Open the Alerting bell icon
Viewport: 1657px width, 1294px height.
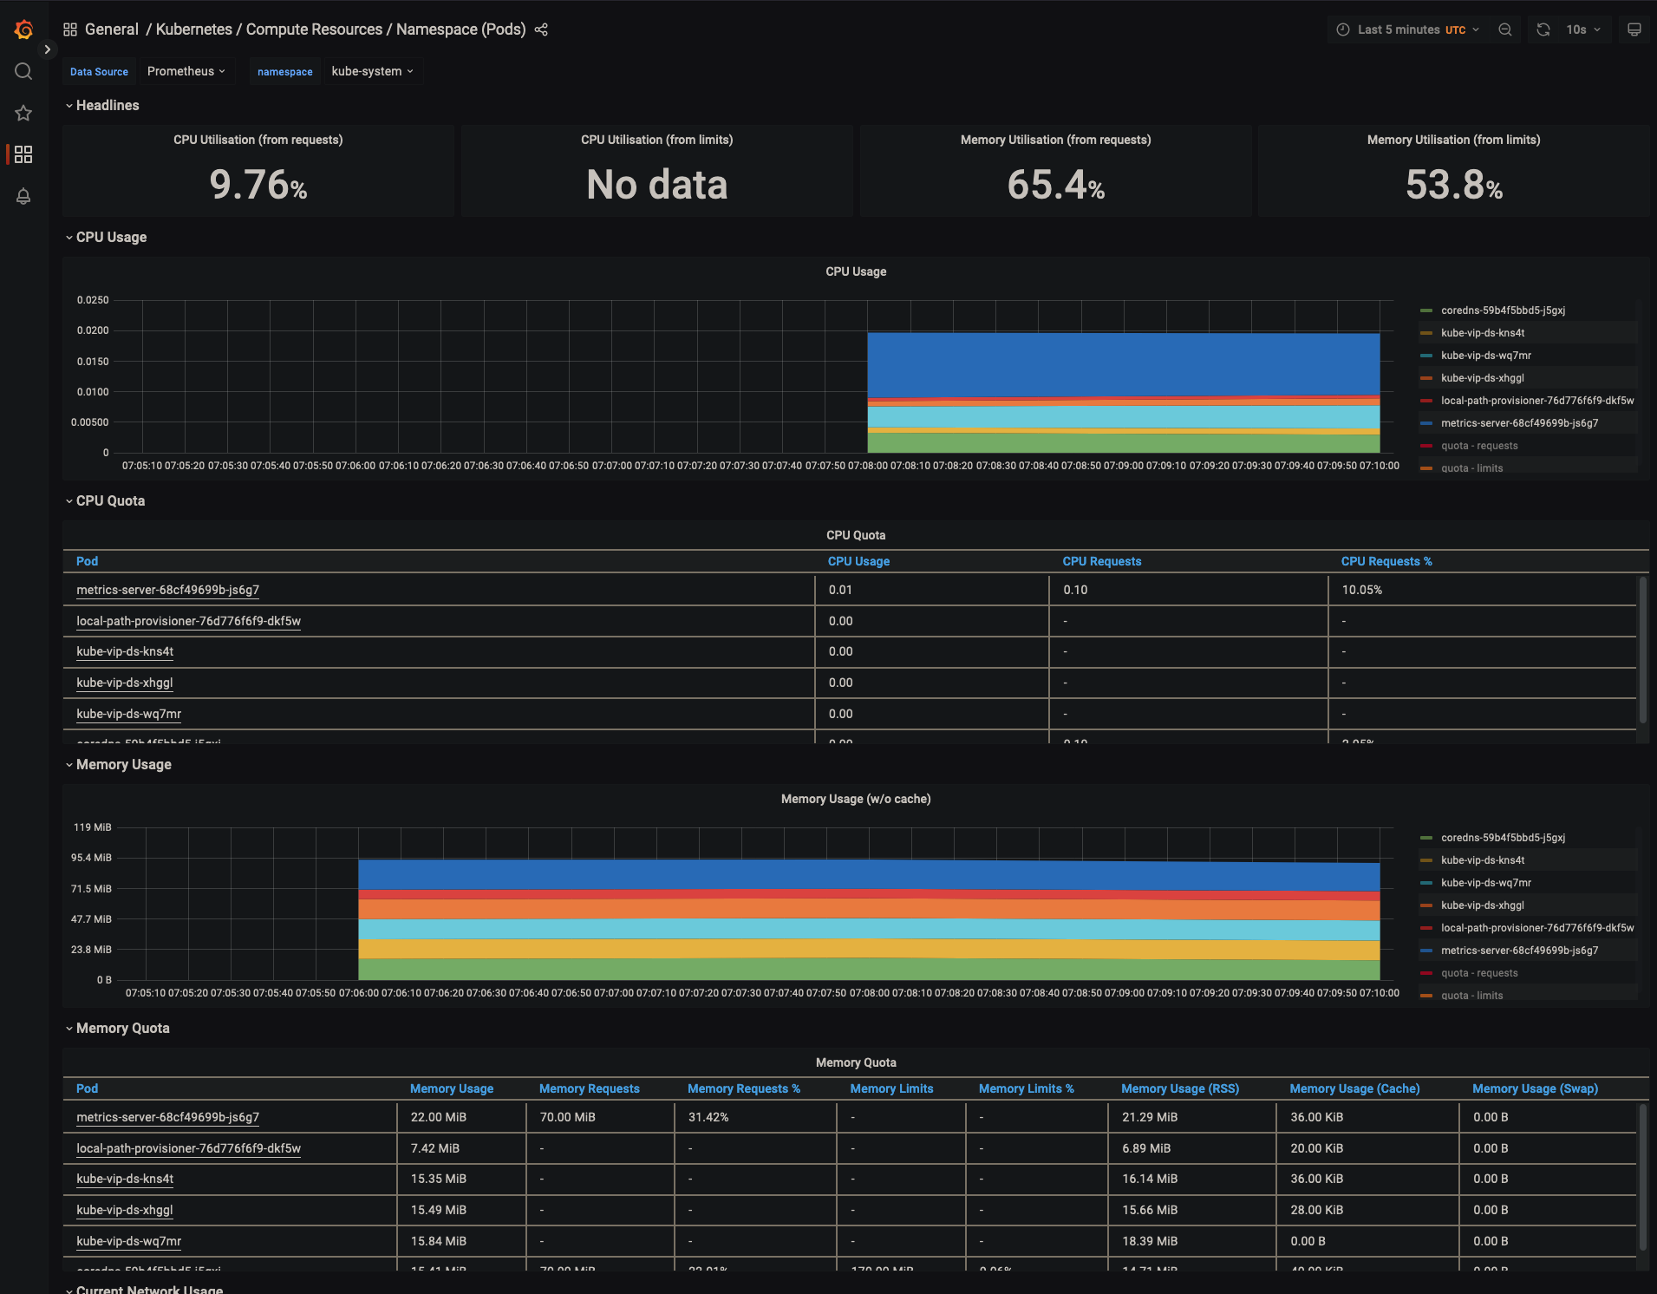click(23, 197)
